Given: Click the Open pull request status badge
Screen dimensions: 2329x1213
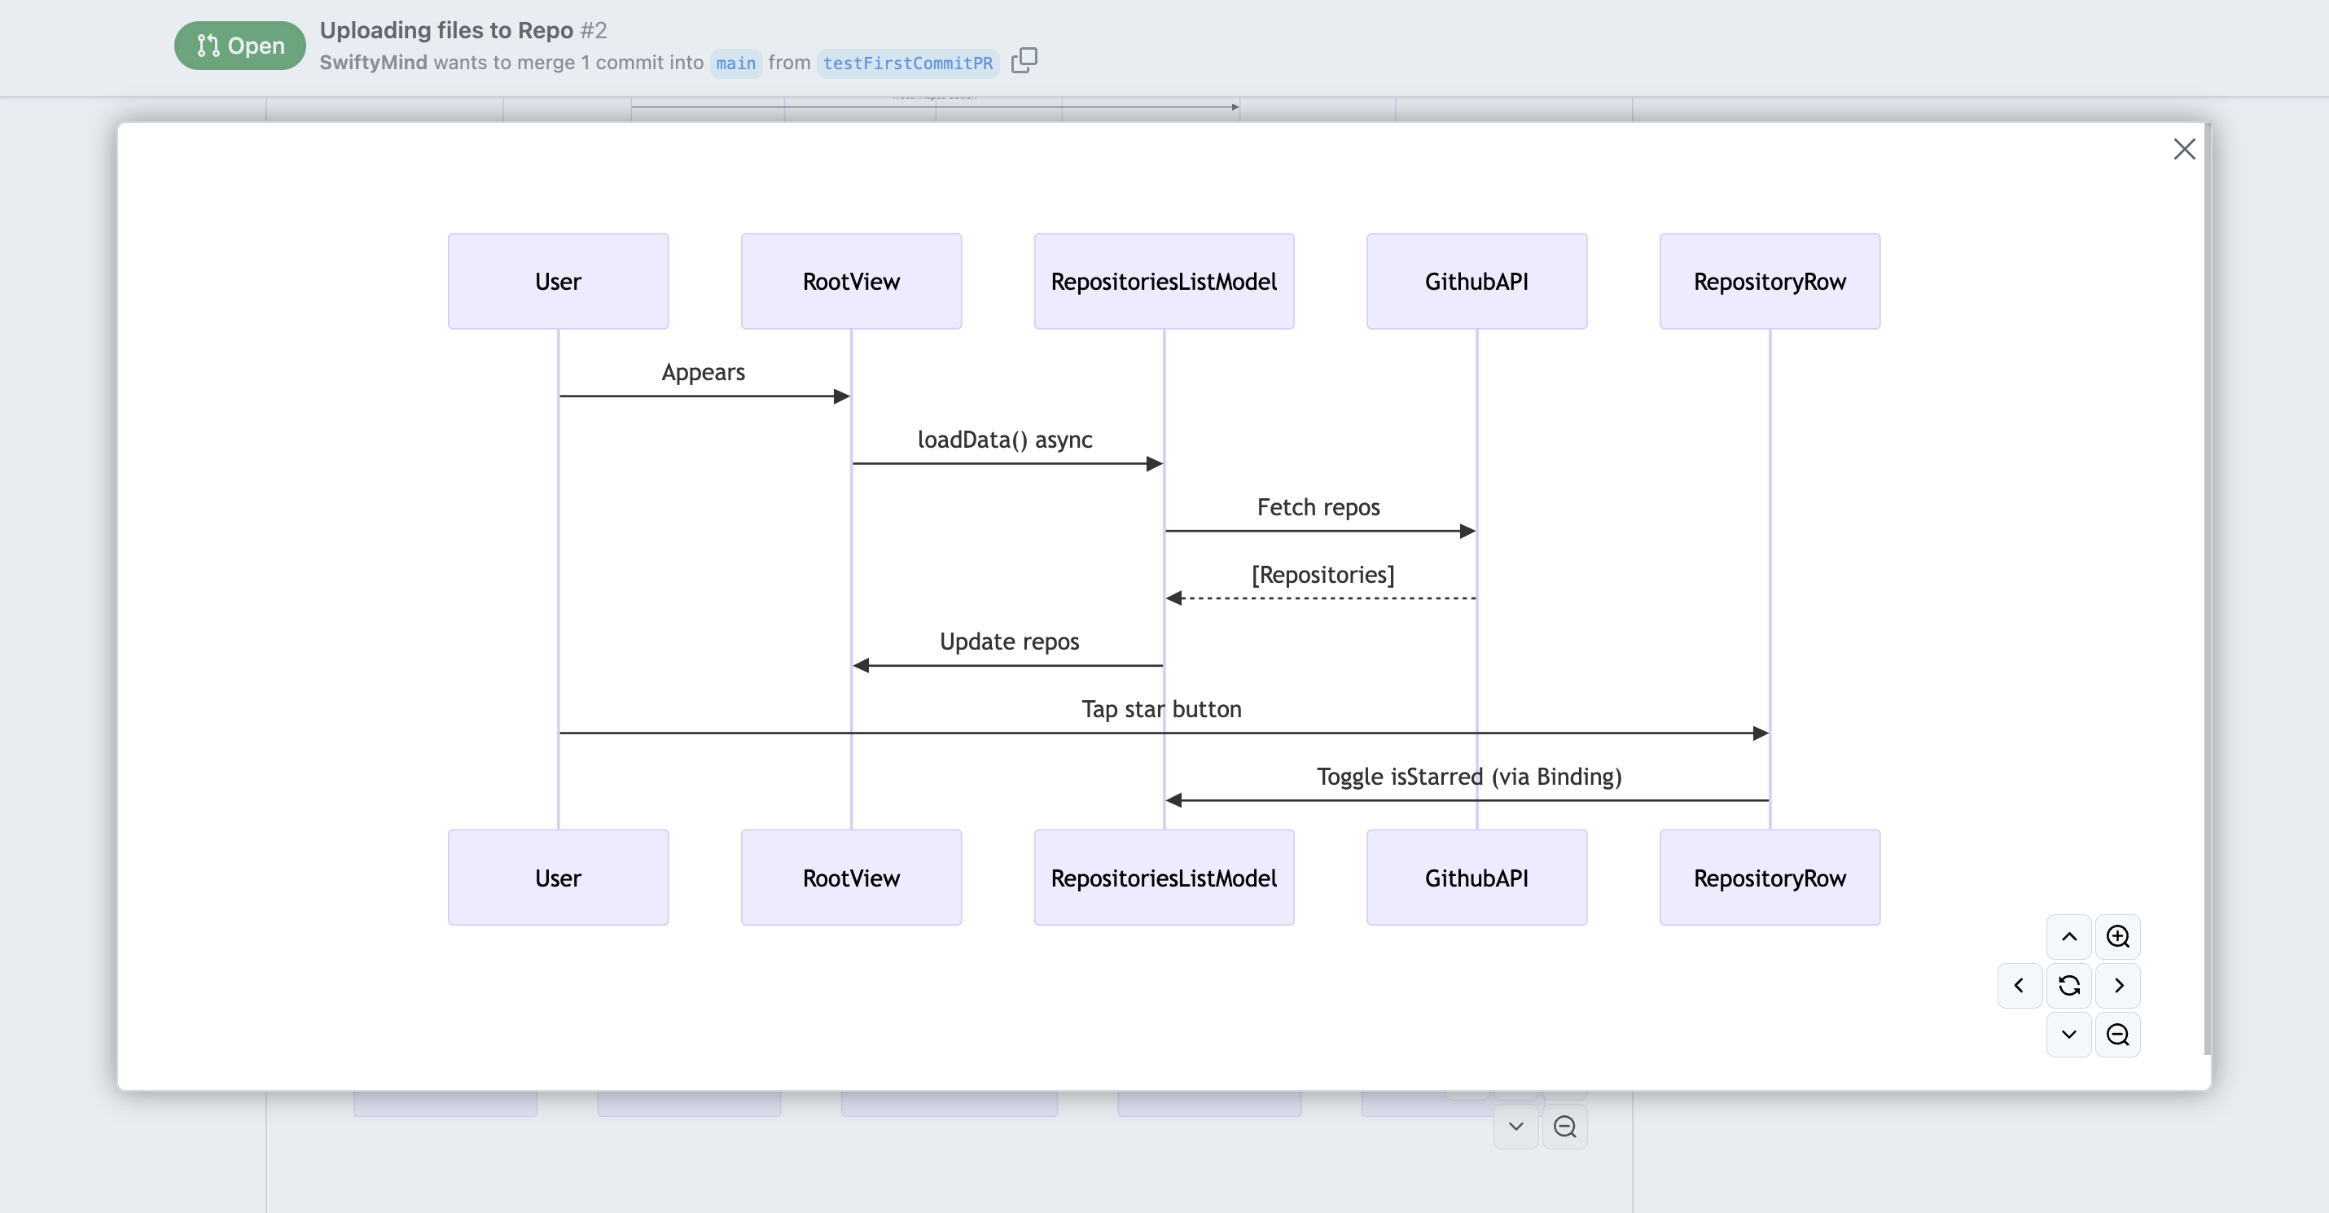Looking at the screenshot, I should pyautogui.click(x=239, y=46).
